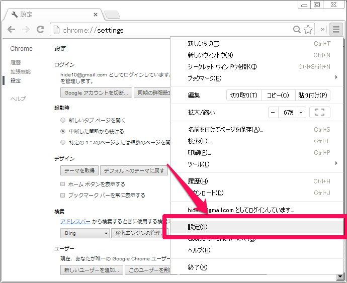Viewport: 347px width, 283px height.
Task: Click the Chrome hamburger menu icon
Action: coord(335,30)
